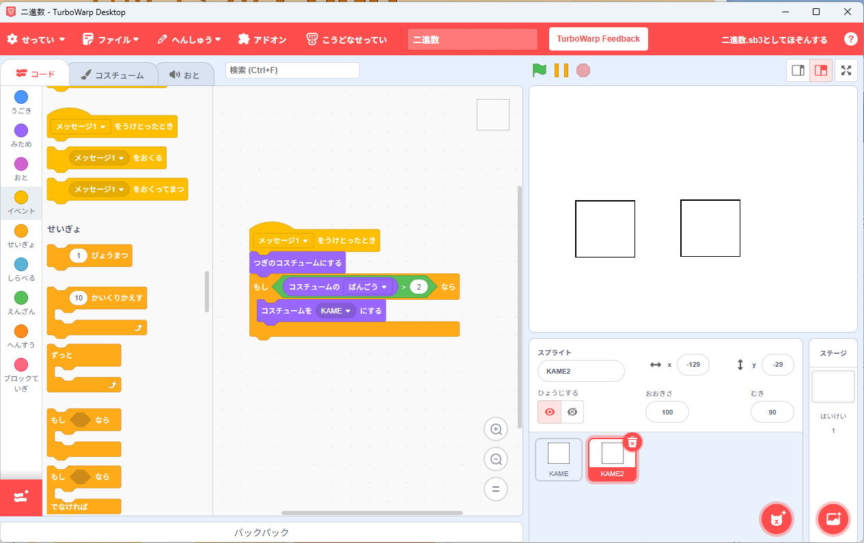Open the せってい settings menu
The height and width of the screenshot is (543, 864).
(36, 40)
